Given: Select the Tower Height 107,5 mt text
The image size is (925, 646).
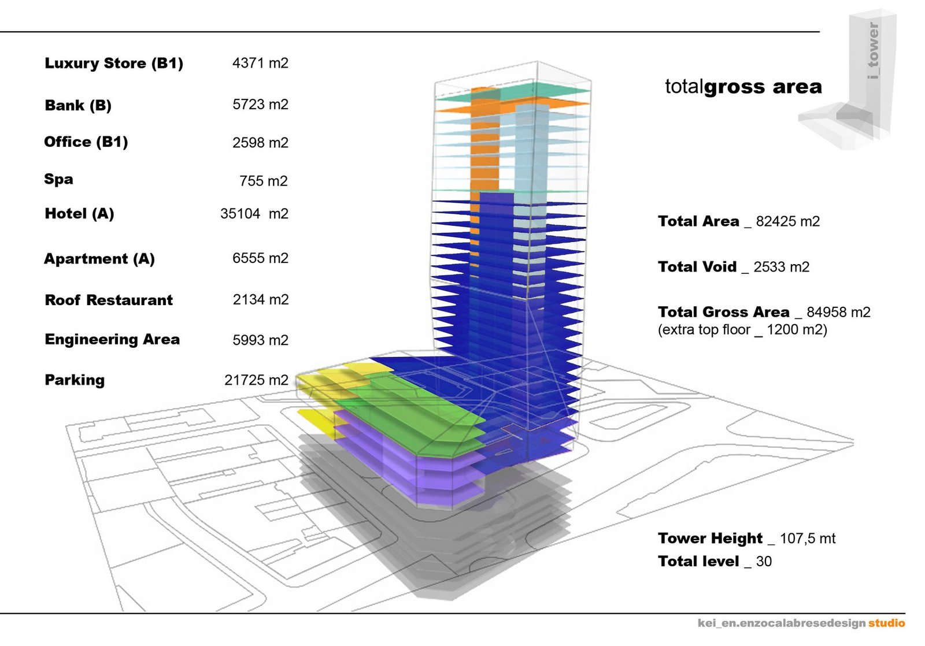Looking at the screenshot, I should pyautogui.click(x=746, y=539).
